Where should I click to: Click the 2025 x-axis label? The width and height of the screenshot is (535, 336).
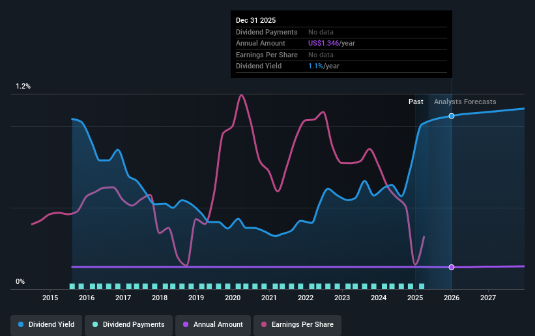[x=415, y=298]
